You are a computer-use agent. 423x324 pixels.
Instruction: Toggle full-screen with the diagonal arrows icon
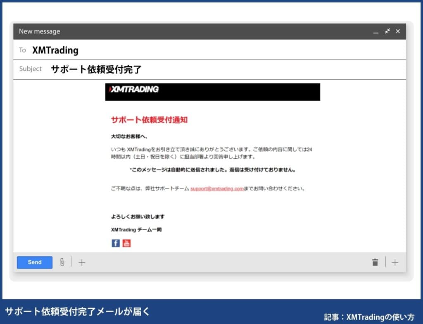click(387, 31)
